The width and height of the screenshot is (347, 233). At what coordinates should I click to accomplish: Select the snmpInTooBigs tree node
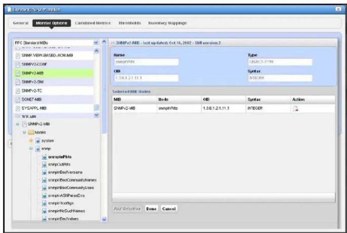click(x=61, y=203)
